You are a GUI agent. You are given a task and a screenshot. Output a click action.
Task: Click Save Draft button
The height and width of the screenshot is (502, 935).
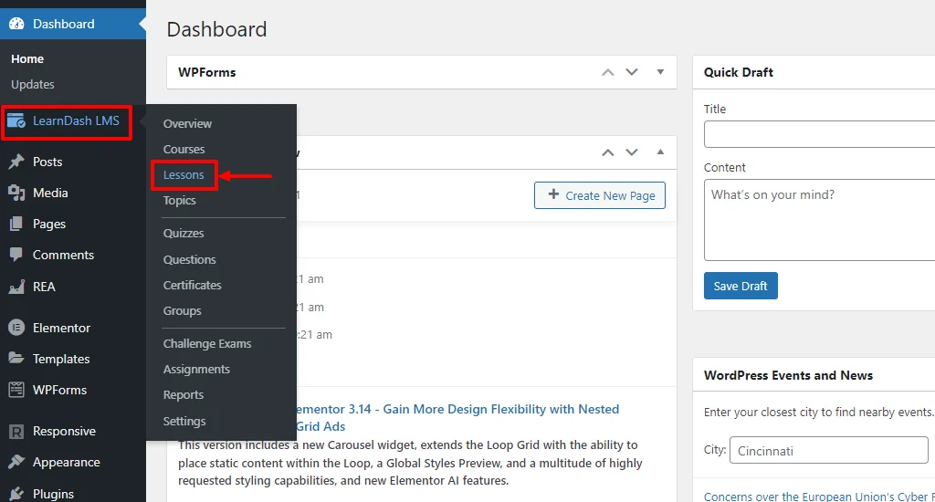[741, 286]
